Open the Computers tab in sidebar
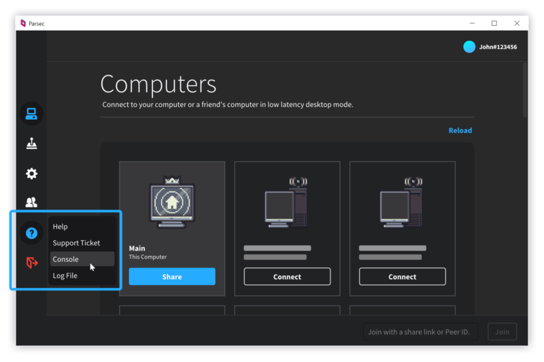Screen dimensions: 544x362 [x=31, y=114]
